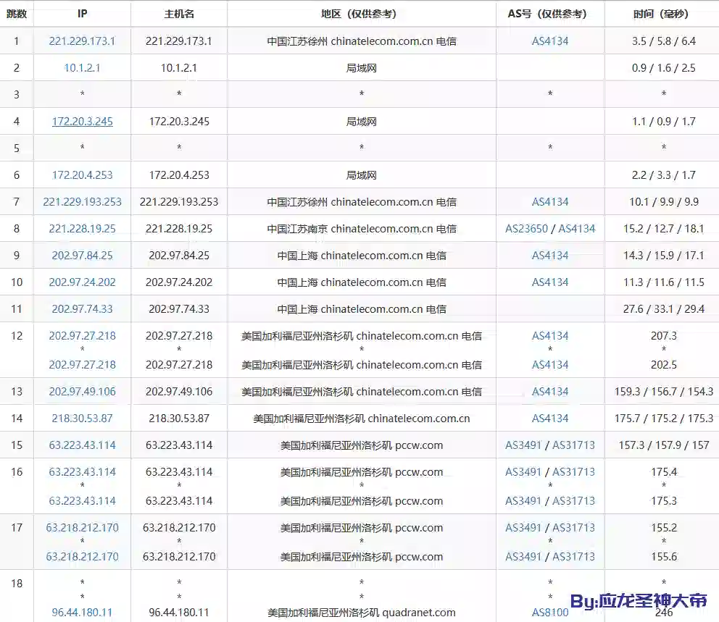Open the AS4134 link in hop 14 row
The image size is (719, 622).
click(550, 419)
